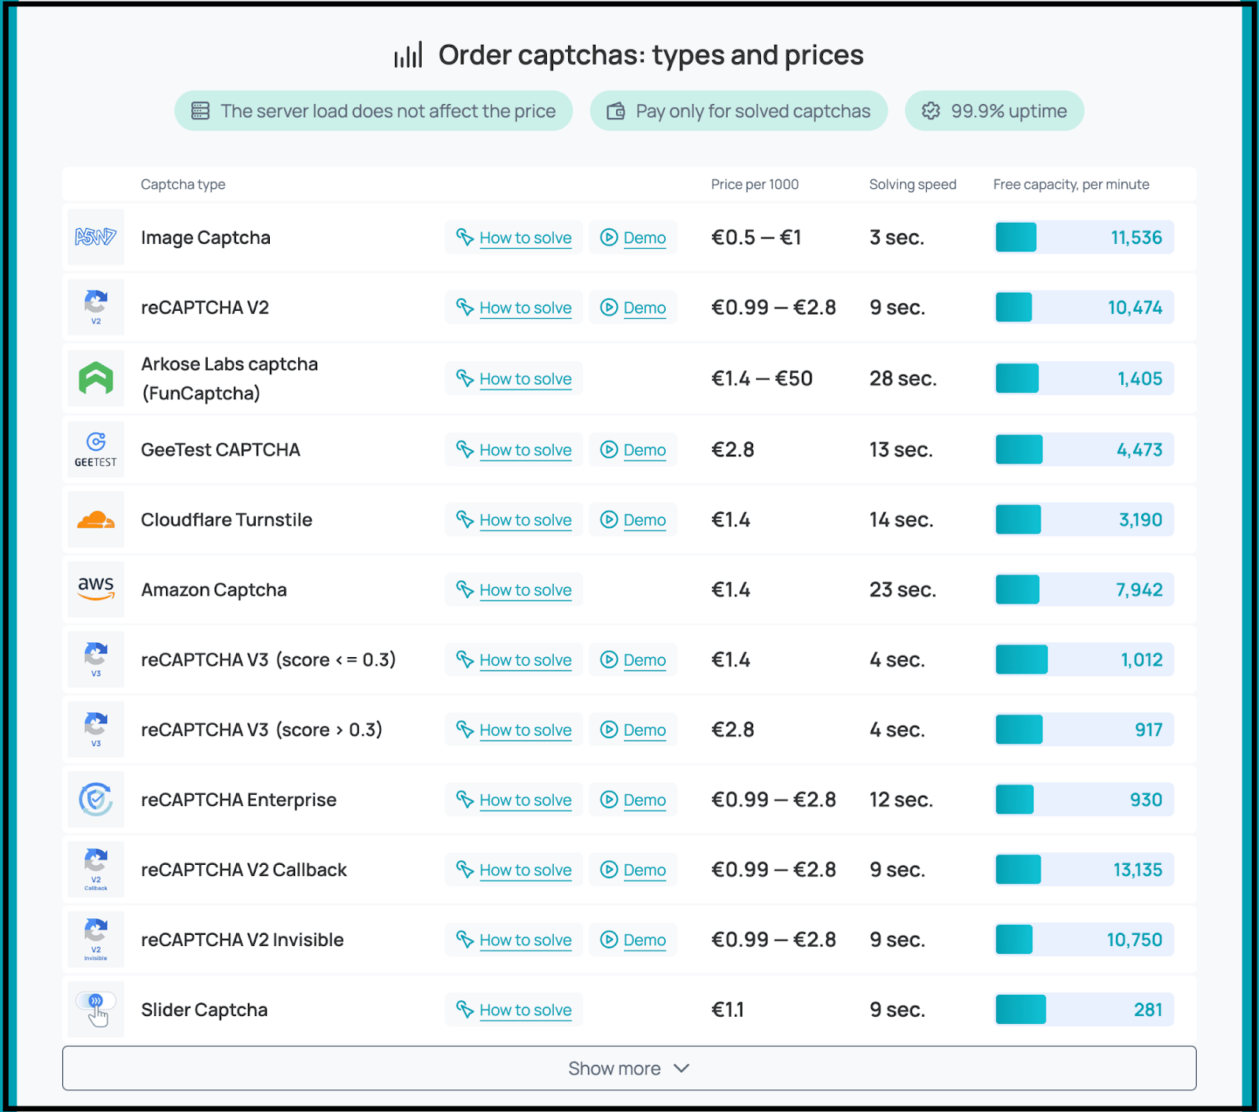Click the AWS Amazon Captcha logo
This screenshot has width=1259, height=1112.
[x=95, y=589]
